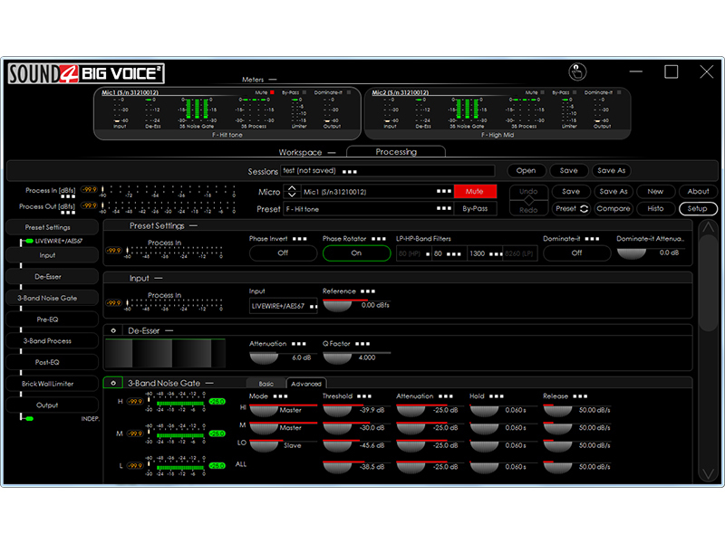Viewport: 725px width, 543px height.
Task: Open Noise Gate Release three-dot options
Action: (580, 396)
